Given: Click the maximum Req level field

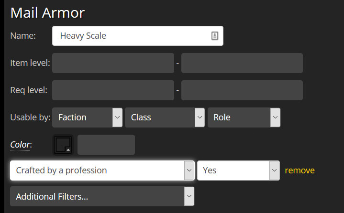Looking at the screenshot, I should point(242,90).
